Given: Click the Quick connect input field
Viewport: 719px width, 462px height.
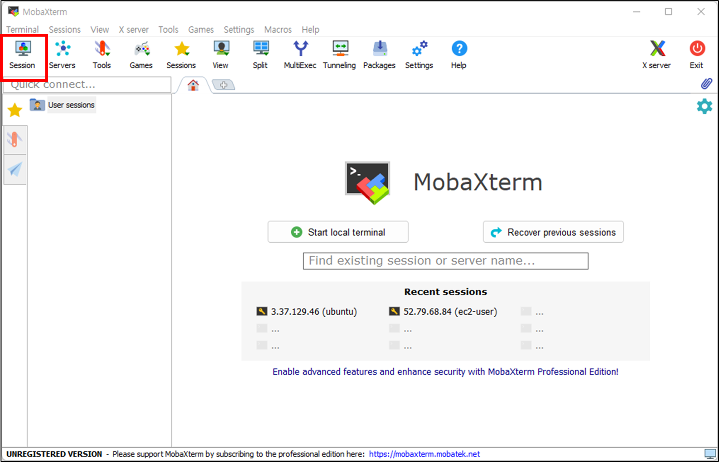Looking at the screenshot, I should [x=87, y=85].
